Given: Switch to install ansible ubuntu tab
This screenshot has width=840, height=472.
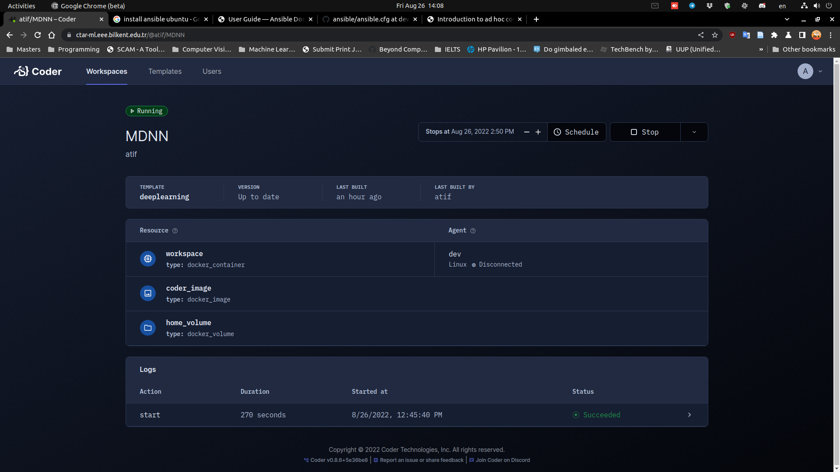Looking at the screenshot, I should [x=161, y=19].
